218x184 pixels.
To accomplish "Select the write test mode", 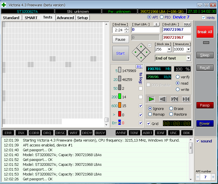I will pos(178,89).
